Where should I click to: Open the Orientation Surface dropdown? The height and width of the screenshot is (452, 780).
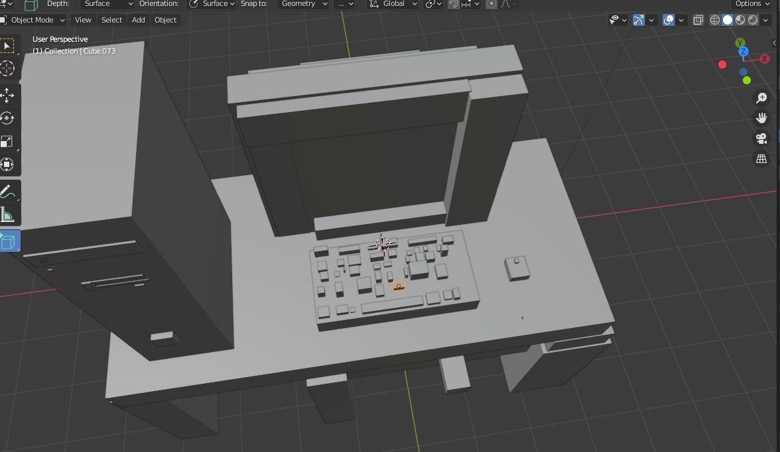212,4
